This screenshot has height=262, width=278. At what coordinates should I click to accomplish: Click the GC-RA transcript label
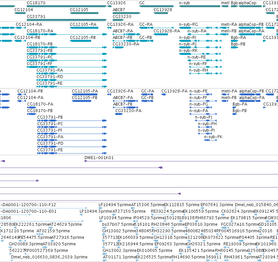pos(146,24)
